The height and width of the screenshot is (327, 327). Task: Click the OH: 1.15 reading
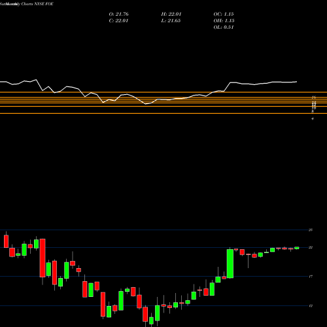pyautogui.click(x=224, y=21)
